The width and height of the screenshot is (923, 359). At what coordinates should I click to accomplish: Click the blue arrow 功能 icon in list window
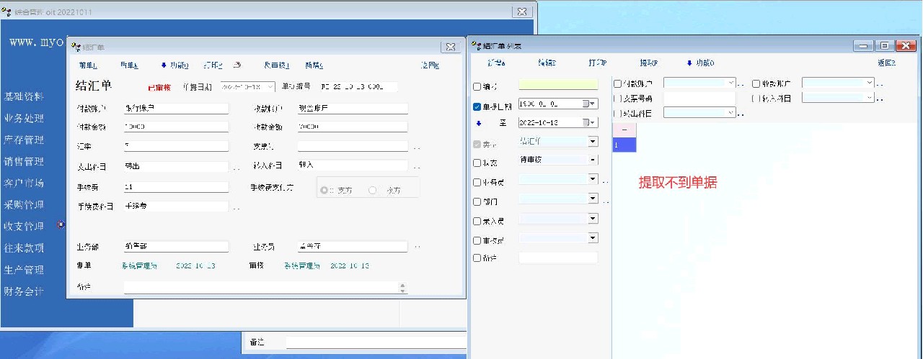[689, 63]
